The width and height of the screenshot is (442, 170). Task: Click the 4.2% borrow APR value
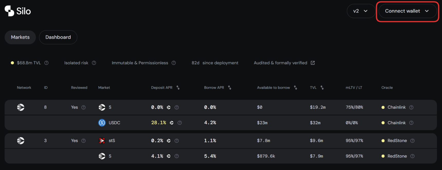[210, 123]
